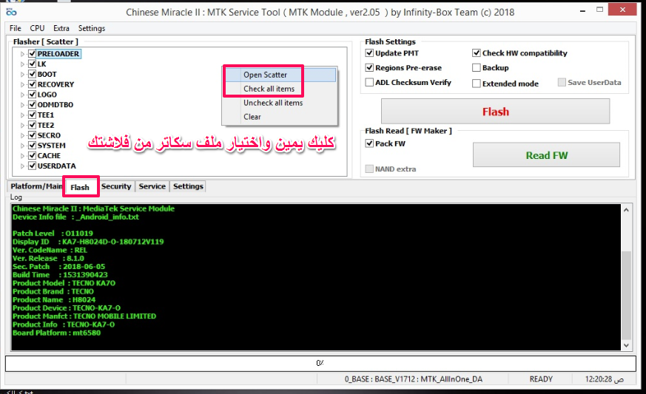
Task: Disable Regions Pre-erase option
Action: 369,67
